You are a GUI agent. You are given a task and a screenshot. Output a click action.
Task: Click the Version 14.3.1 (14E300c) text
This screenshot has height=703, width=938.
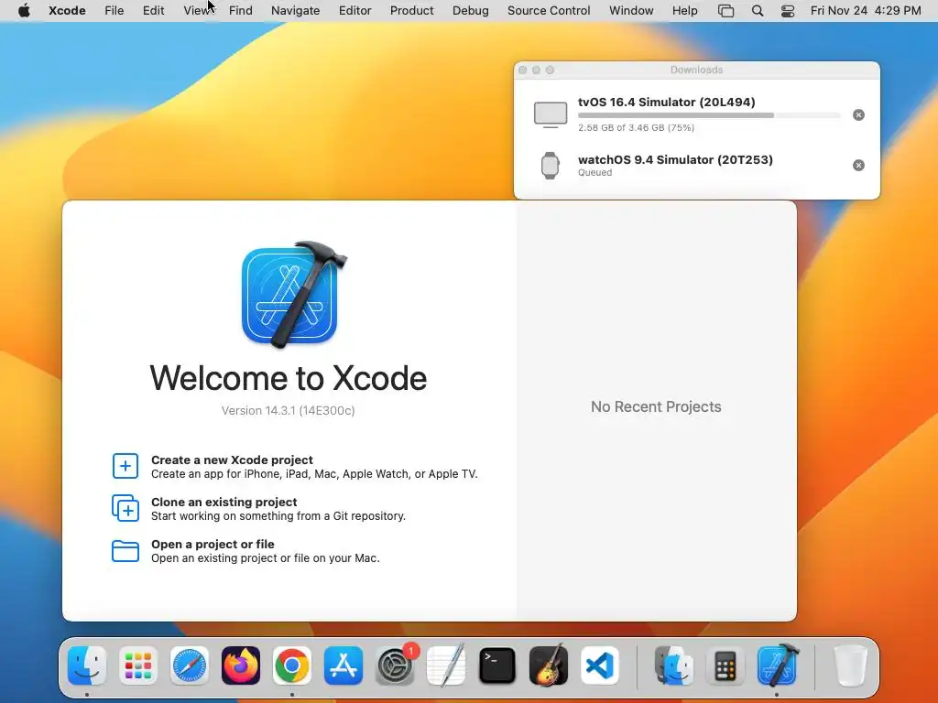(288, 411)
